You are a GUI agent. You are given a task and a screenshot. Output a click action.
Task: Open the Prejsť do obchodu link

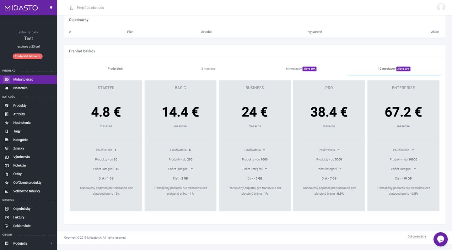click(90, 8)
